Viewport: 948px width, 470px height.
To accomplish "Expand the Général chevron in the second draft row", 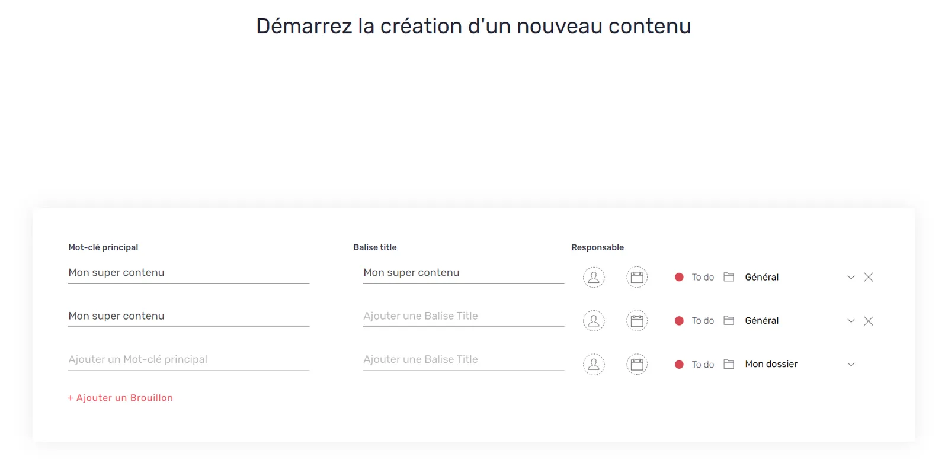I will coord(851,321).
